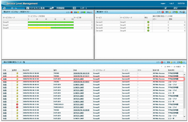Open 未読 status link in highlighted row
This screenshot has width=188, height=122.
[5, 79]
